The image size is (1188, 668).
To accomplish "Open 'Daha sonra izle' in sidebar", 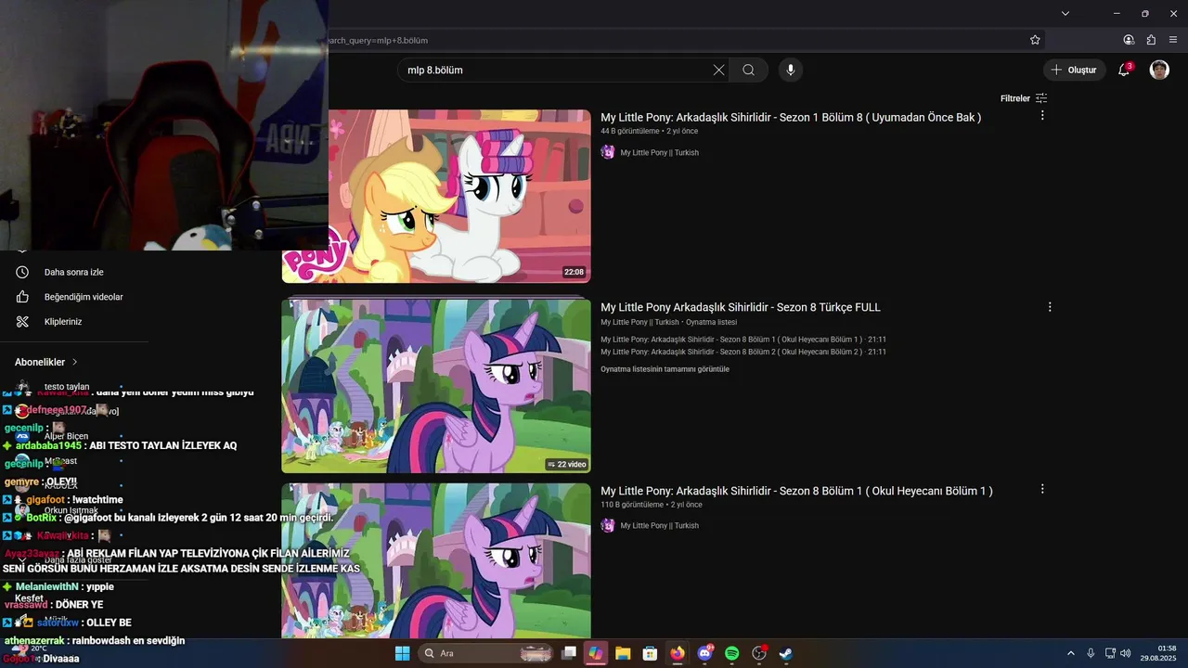I will point(74,272).
